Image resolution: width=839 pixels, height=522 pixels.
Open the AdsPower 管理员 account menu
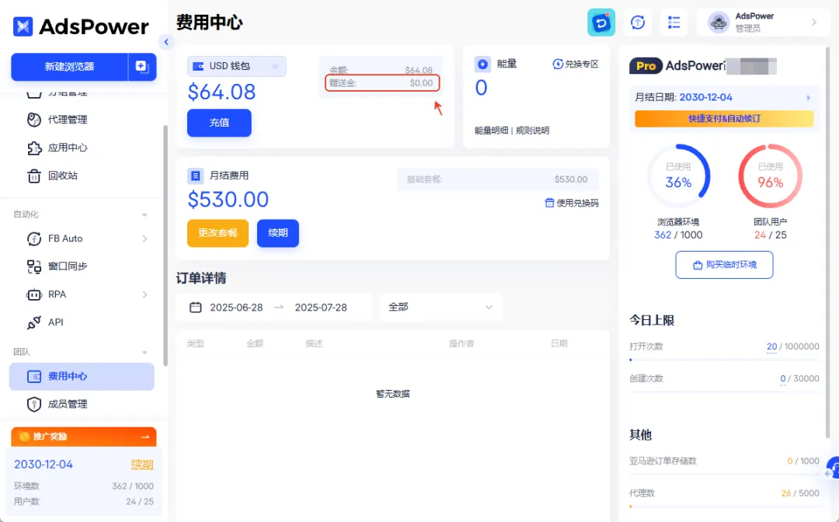click(763, 23)
